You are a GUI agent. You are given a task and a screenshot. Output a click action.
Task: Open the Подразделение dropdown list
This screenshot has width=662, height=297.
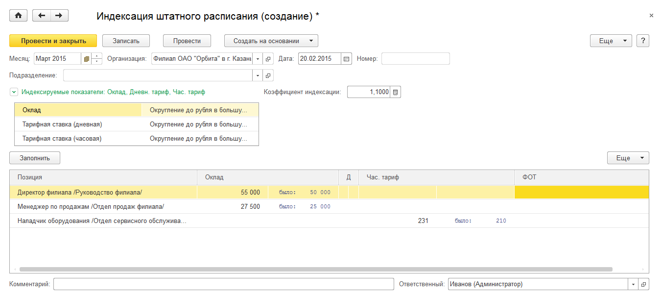[x=258, y=75]
